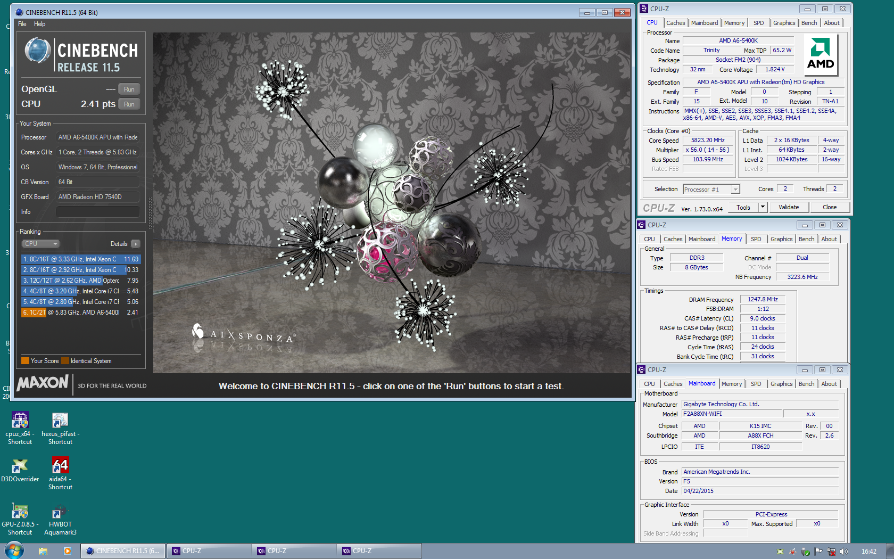Click the Tools button in CPU-Z
Image resolution: width=894 pixels, height=559 pixels.
(743, 207)
